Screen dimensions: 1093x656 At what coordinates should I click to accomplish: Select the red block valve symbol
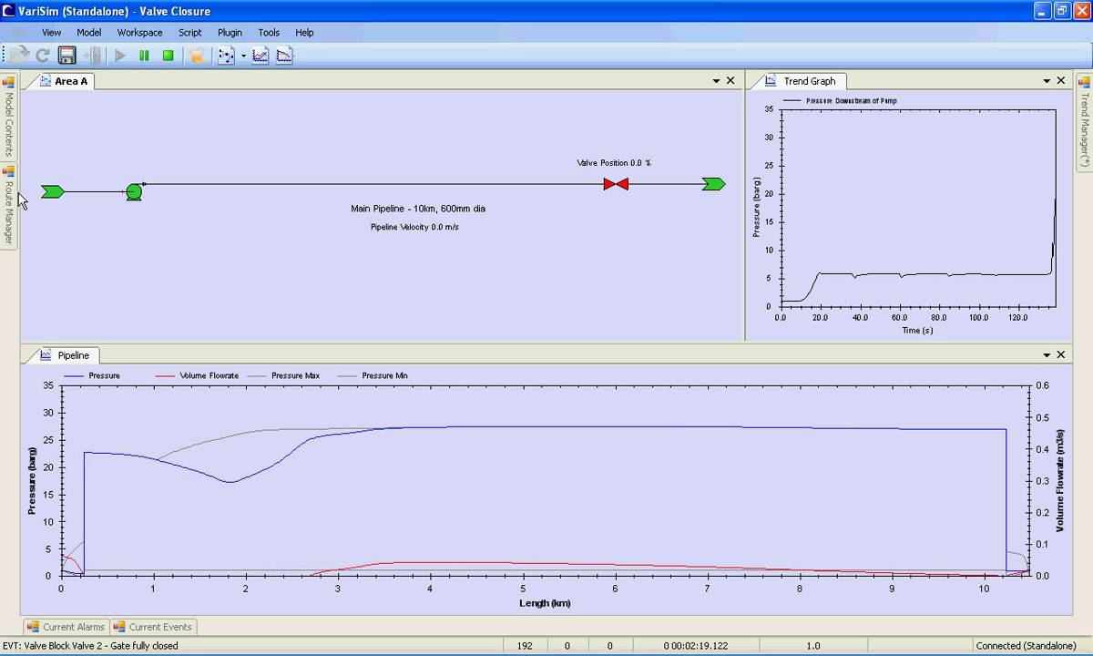click(x=616, y=184)
